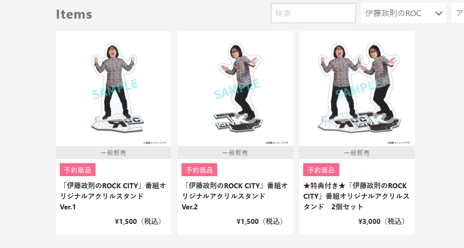Click the ★特典付き★ 2個セット product title

pyautogui.click(x=356, y=196)
